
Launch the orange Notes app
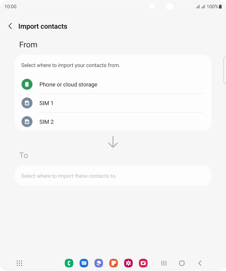pyautogui.click(x=114, y=263)
